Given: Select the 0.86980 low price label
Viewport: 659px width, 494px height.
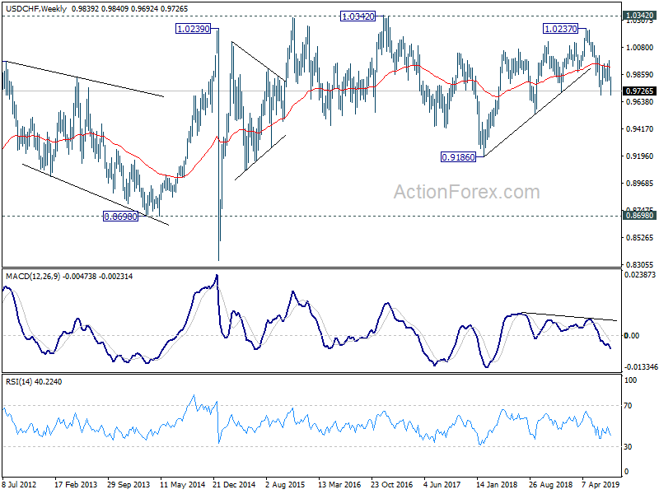Looking at the screenshot, I should pos(120,217).
